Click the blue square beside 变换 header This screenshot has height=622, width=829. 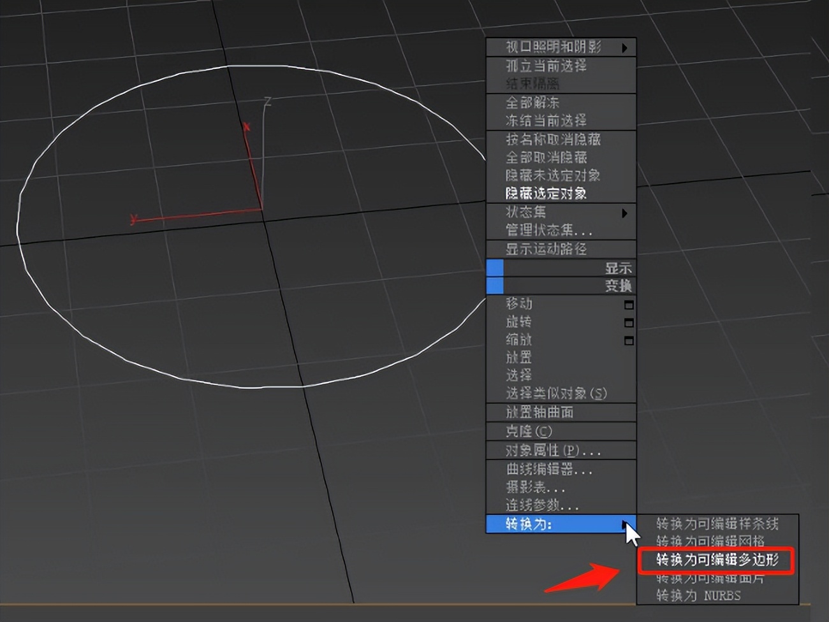click(x=495, y=286)
